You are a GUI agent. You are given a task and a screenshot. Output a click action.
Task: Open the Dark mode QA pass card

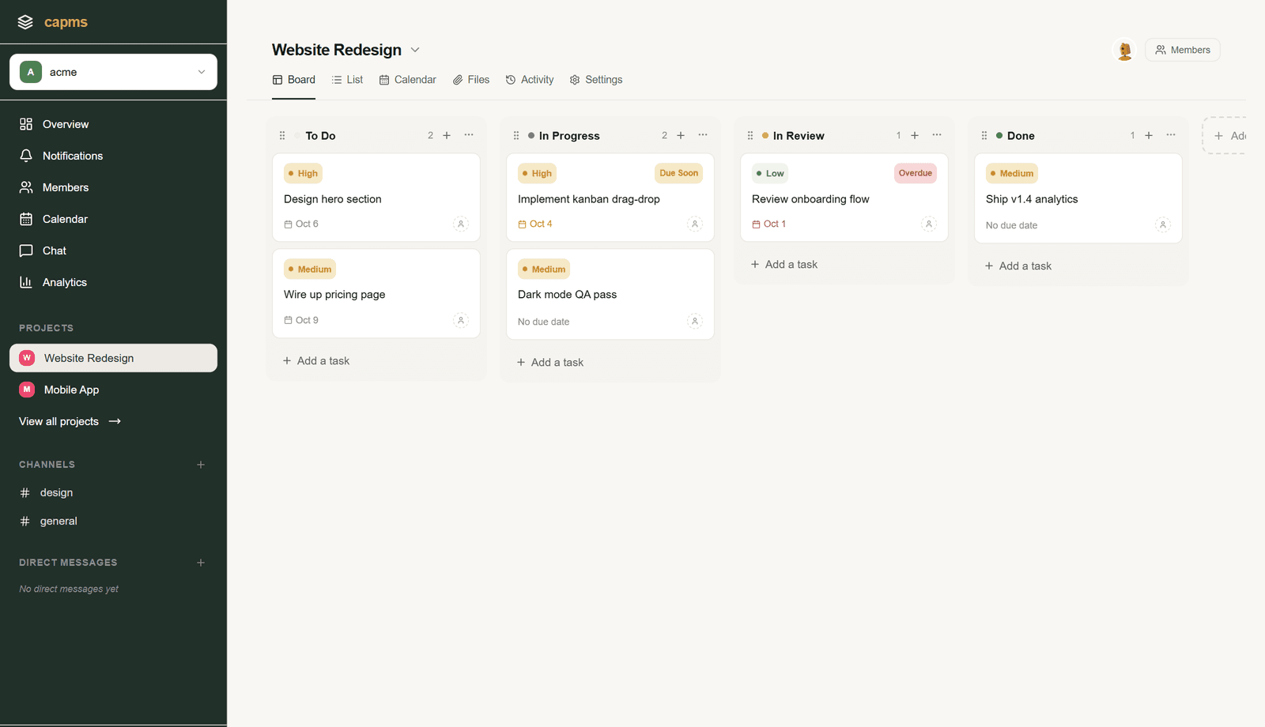(610, 295)
